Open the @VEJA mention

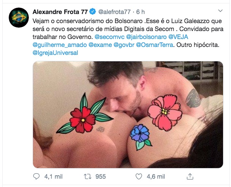click(178, 37)
